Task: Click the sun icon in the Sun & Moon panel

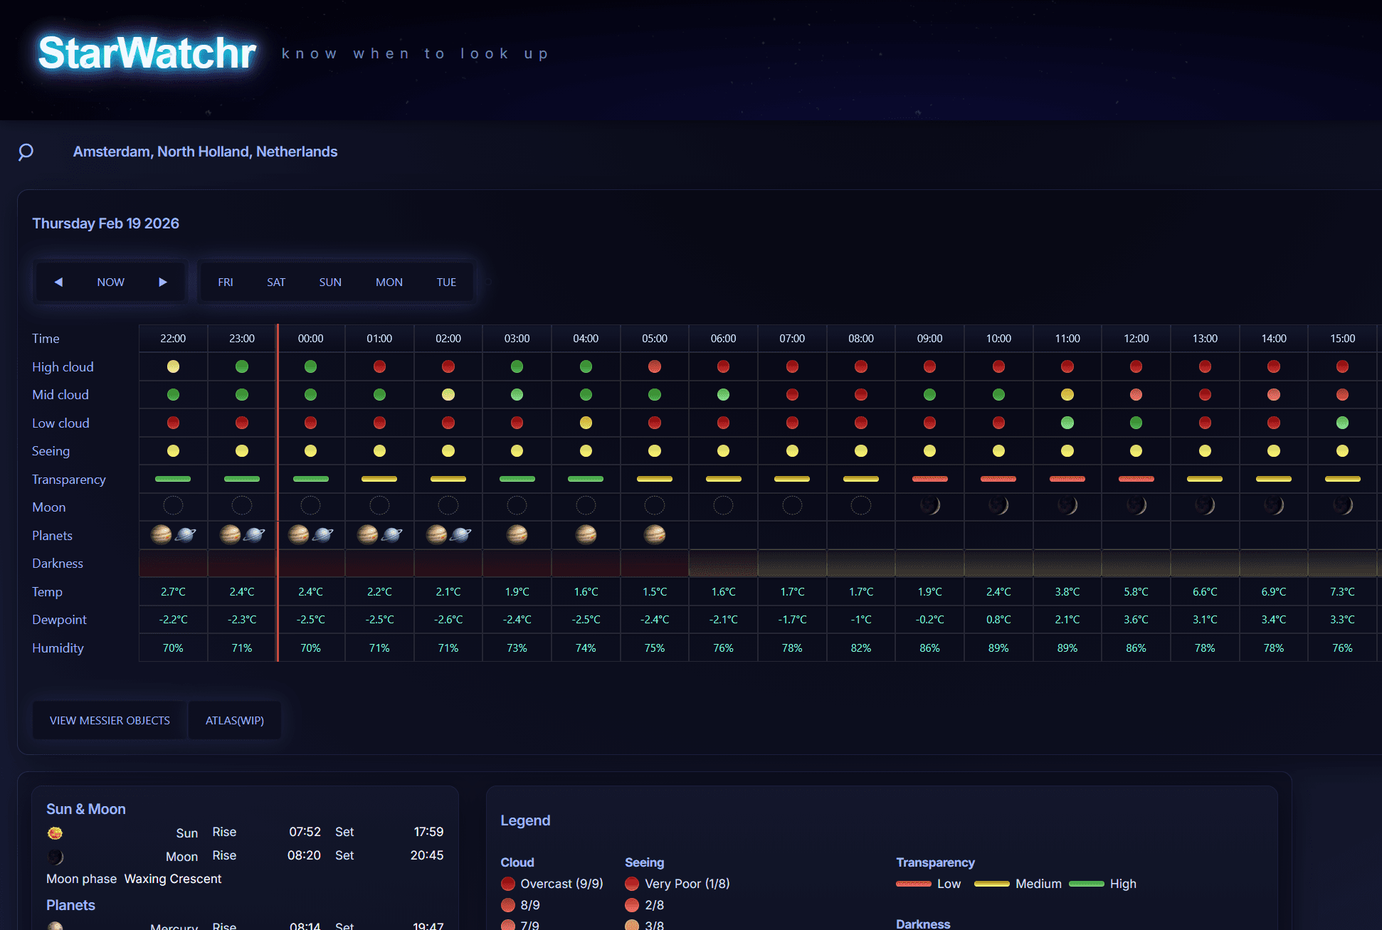Action: point(55,833)
